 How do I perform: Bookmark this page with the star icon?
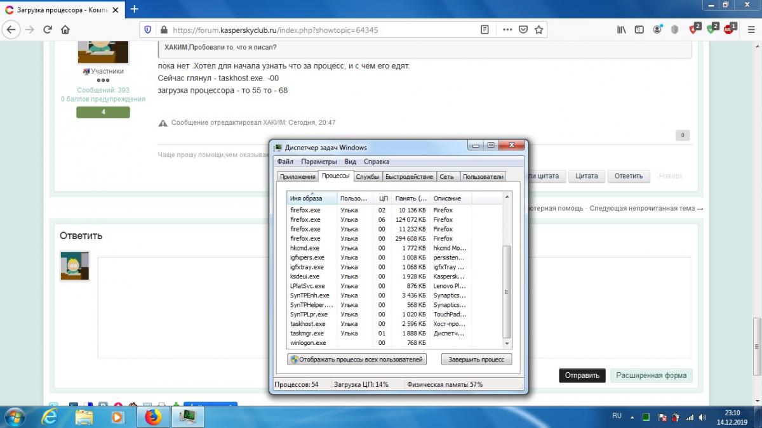539,30
